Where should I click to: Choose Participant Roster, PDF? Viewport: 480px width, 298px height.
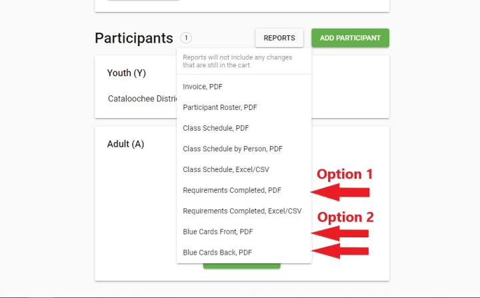(x=220, y=107)
